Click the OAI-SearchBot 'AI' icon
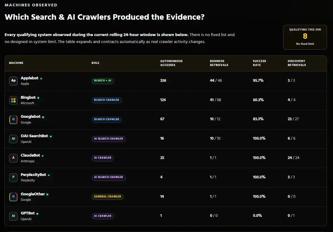Screen dimensions: 333x232 coord(13,139)
